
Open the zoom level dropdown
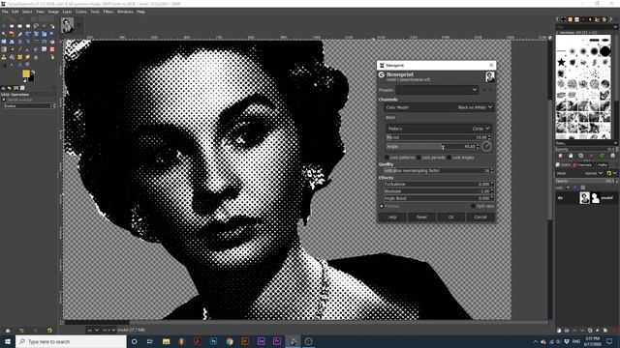(108, 330)
